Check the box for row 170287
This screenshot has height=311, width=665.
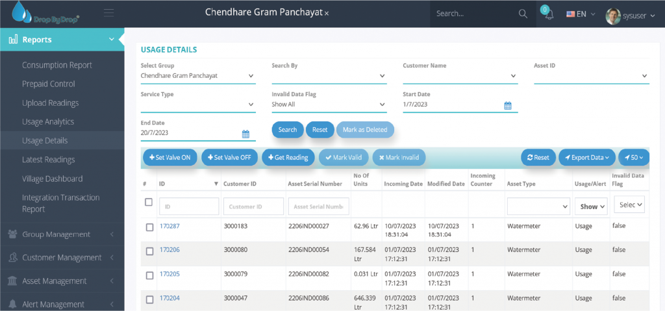tap(149, 227)
